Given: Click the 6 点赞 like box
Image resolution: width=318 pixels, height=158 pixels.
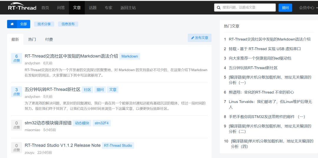Looking at the screenshot, I should tap(16, 58).
